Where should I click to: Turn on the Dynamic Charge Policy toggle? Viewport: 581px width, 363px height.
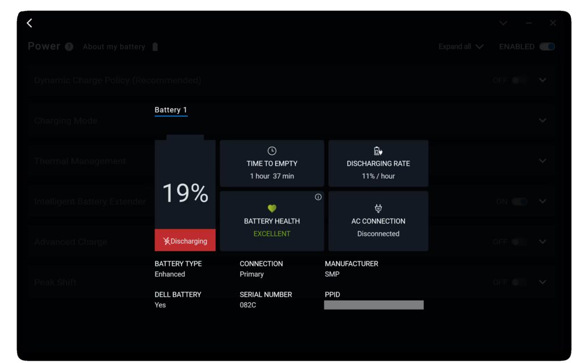pyautogui.click(x=519, y=81)
